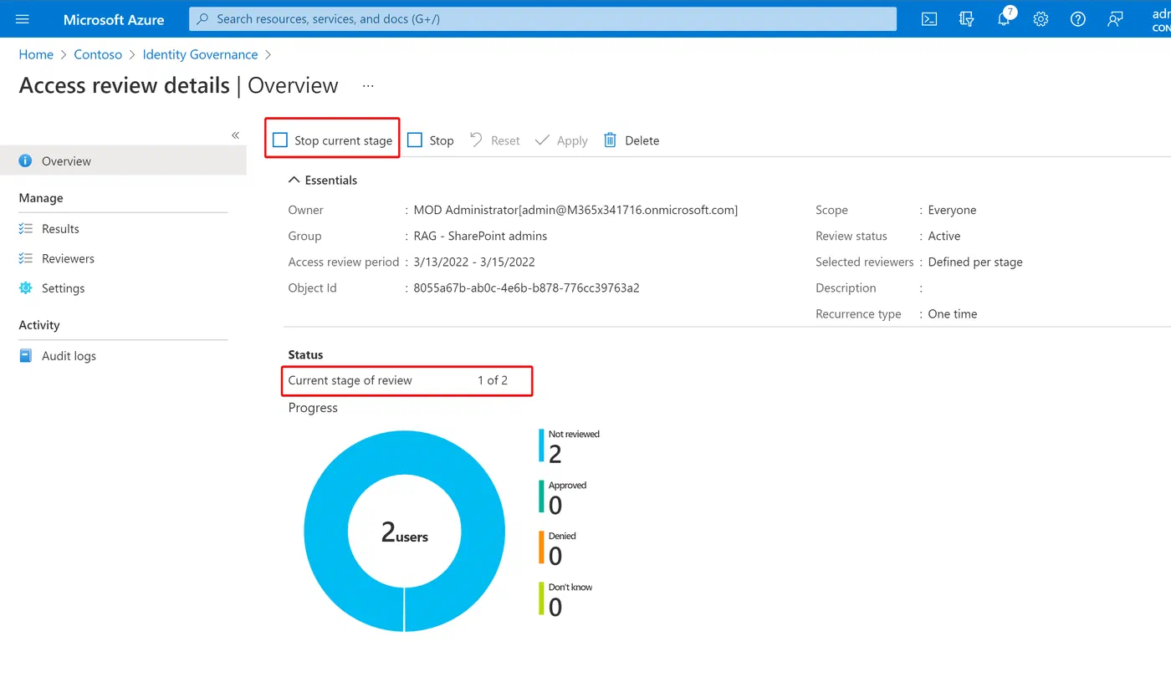This screenshot has width=1171, height=677.
Task: Click the Delete button label
Action: [642, 140]
